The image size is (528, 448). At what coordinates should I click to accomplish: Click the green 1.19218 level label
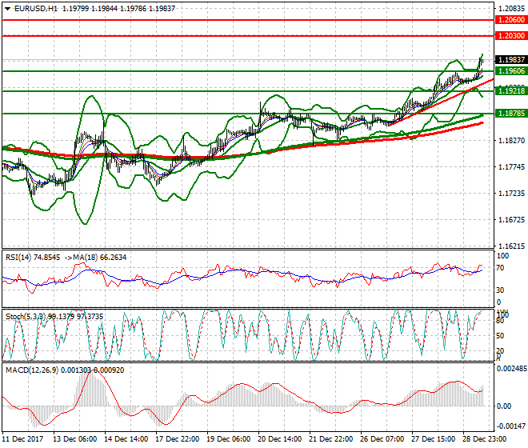point(511,91)
